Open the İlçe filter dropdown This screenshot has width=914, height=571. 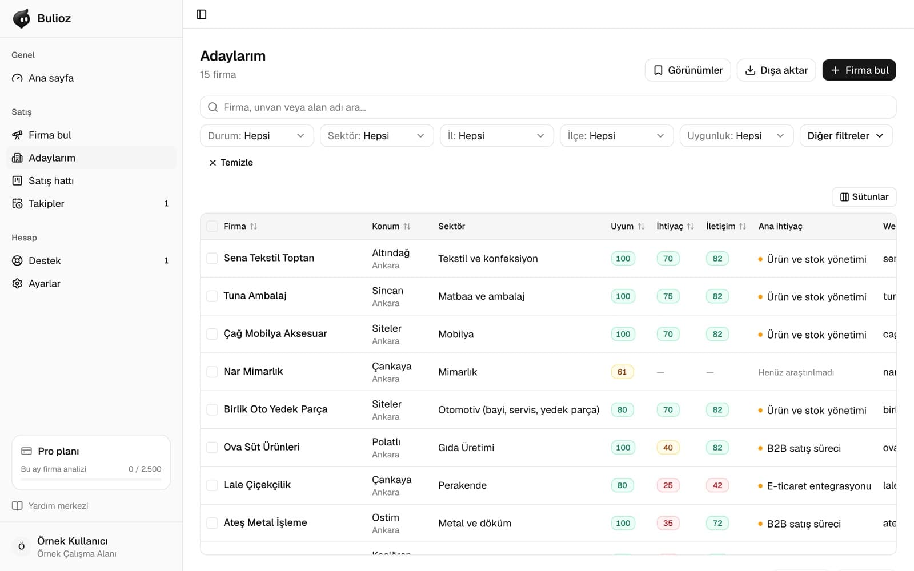coord(617,136)
